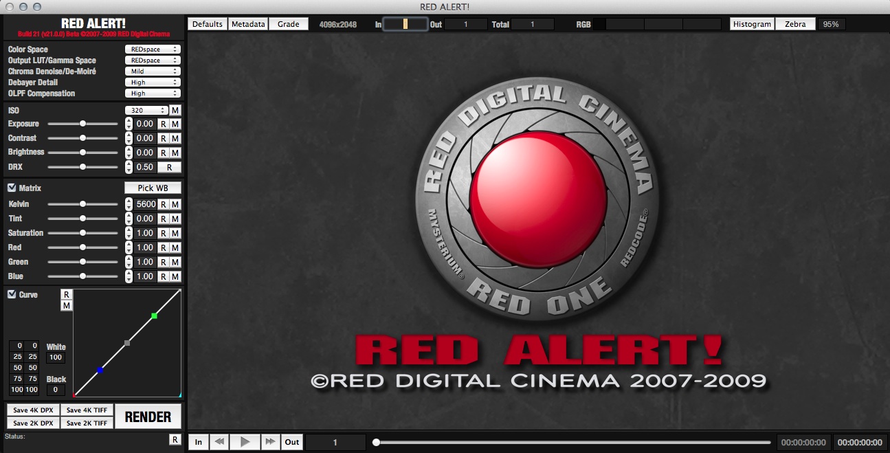Screen dimensions: 890x453
Task: Play the clip with the play button
Action: point(245,442)
